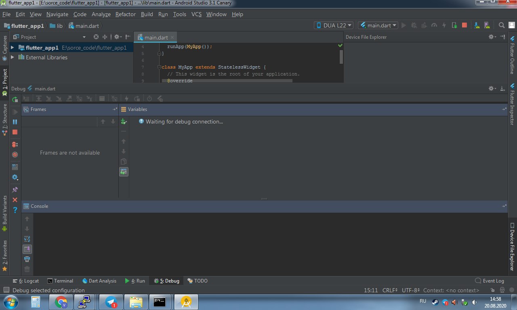This screenshot has width=517, height=310.
Task: Click editor vertical scrollbar thumb
Action: pos(341,57)
